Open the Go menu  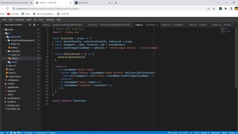35,20
